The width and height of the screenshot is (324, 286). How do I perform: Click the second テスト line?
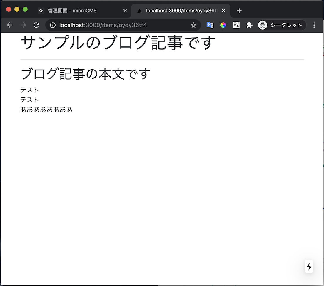click(x=29, y=100)
